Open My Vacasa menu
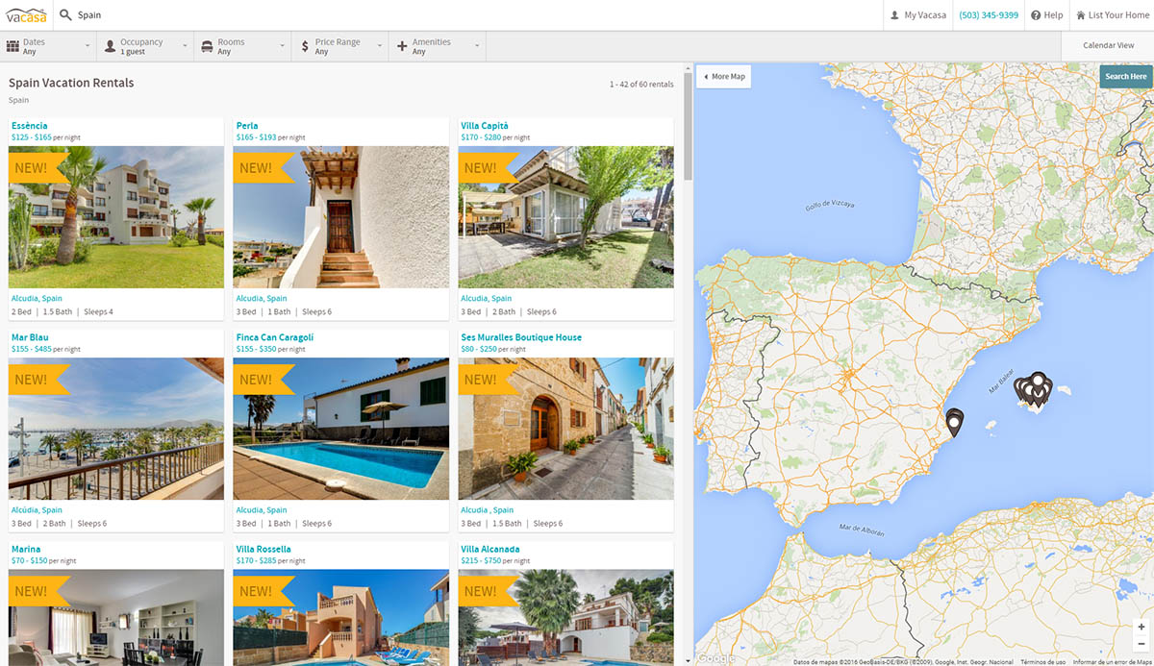The height and width of the screenshot is (666, 1154). point(917,15)
